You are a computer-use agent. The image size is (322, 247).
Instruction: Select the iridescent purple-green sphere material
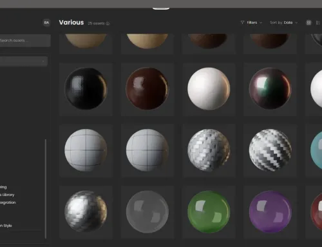270,89
